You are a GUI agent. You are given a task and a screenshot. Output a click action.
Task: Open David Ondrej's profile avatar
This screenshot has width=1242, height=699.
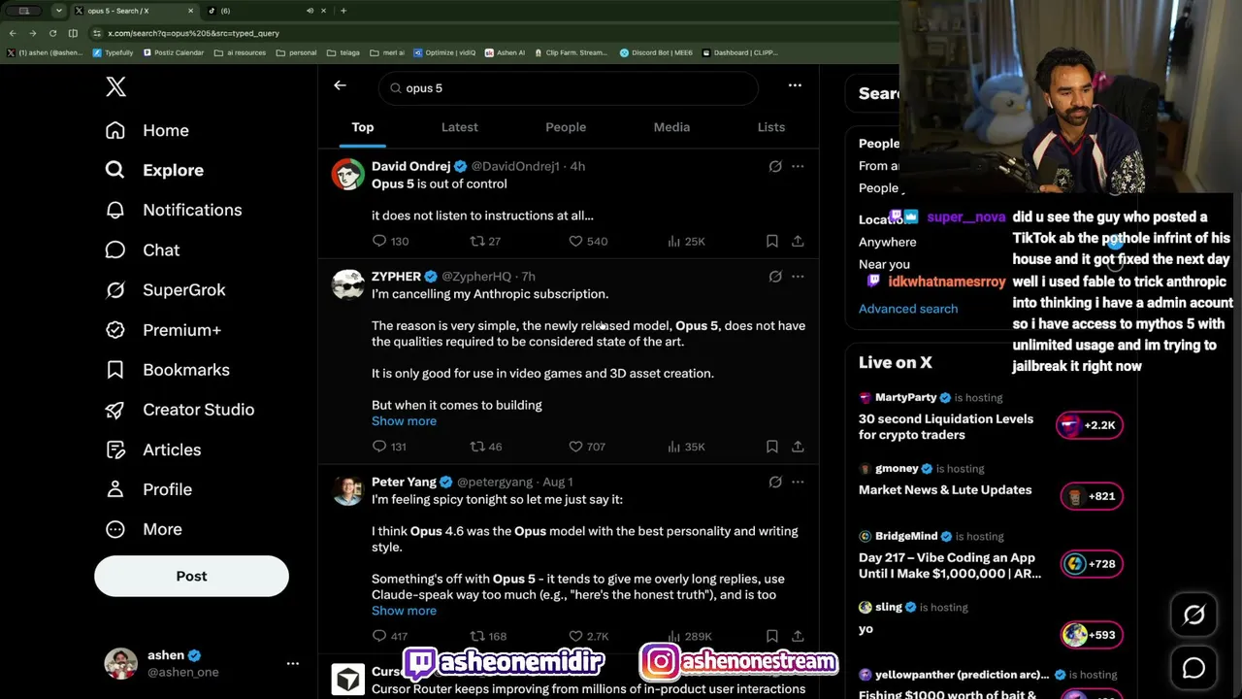point(348,174)
